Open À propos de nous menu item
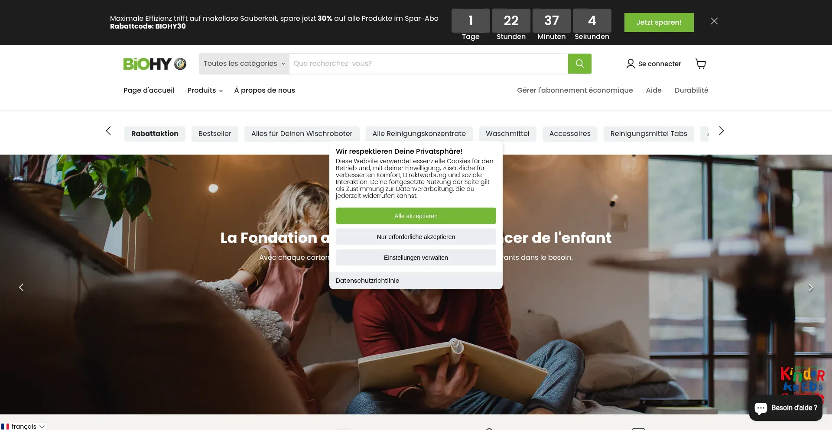This screenshot has height=430, width=832. [x=265, y=90]
